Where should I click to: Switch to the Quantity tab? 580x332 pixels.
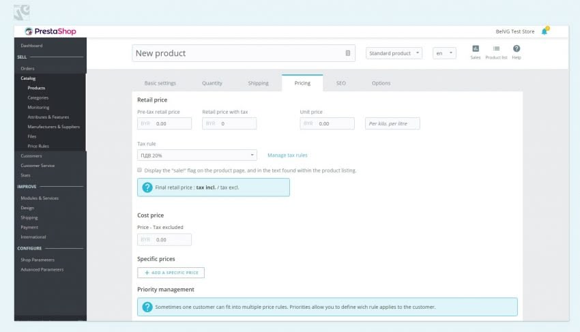tap(212, 83)
